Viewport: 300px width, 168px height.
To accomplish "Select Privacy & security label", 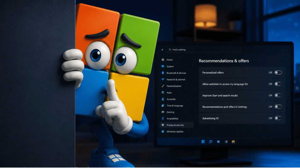I will (x=175, y=125).
